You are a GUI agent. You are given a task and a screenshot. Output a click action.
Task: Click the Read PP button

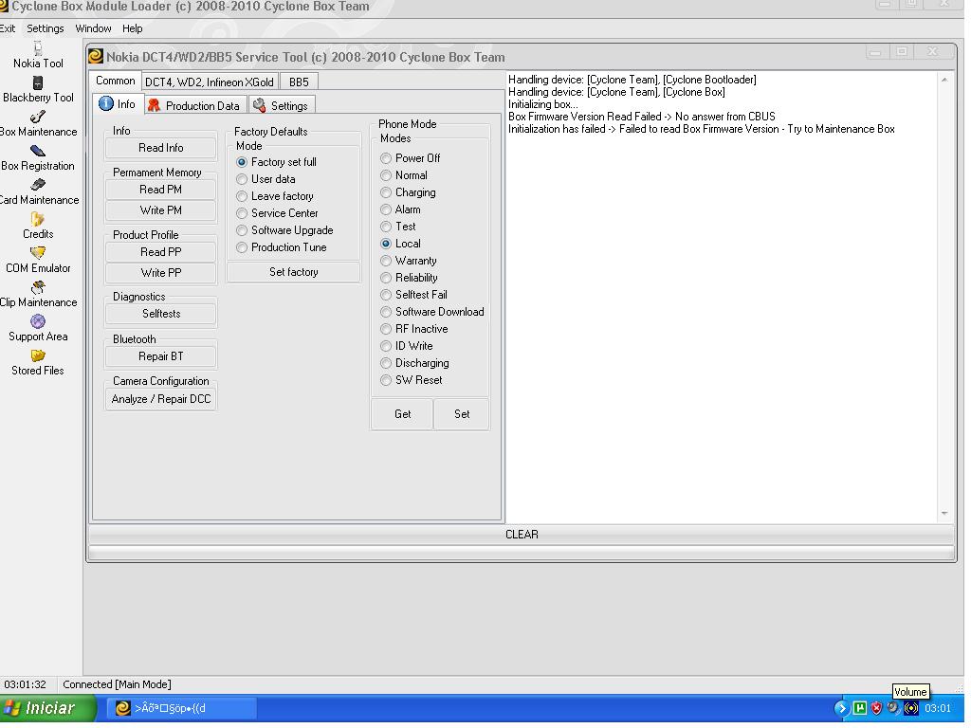[x=161, y=252]
